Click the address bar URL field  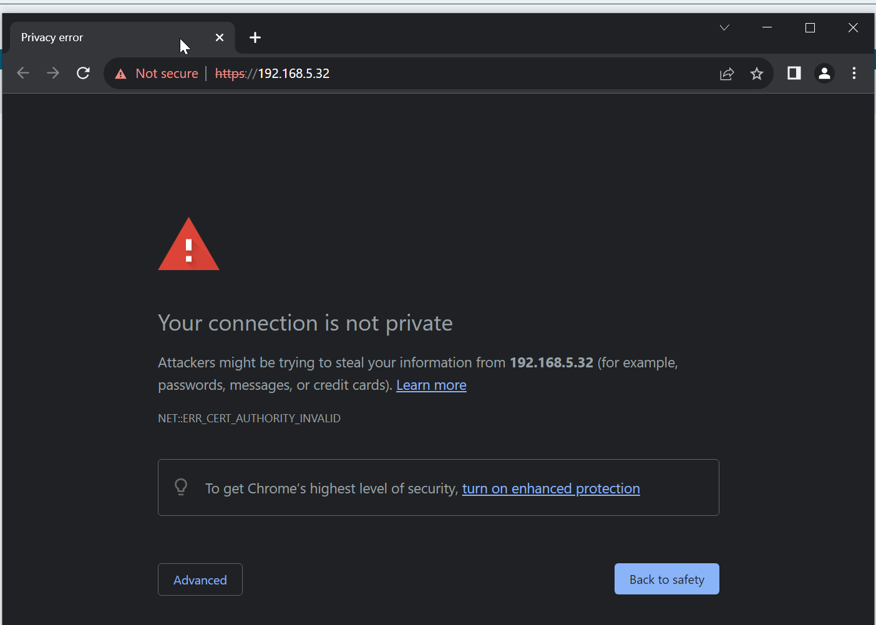462,74
